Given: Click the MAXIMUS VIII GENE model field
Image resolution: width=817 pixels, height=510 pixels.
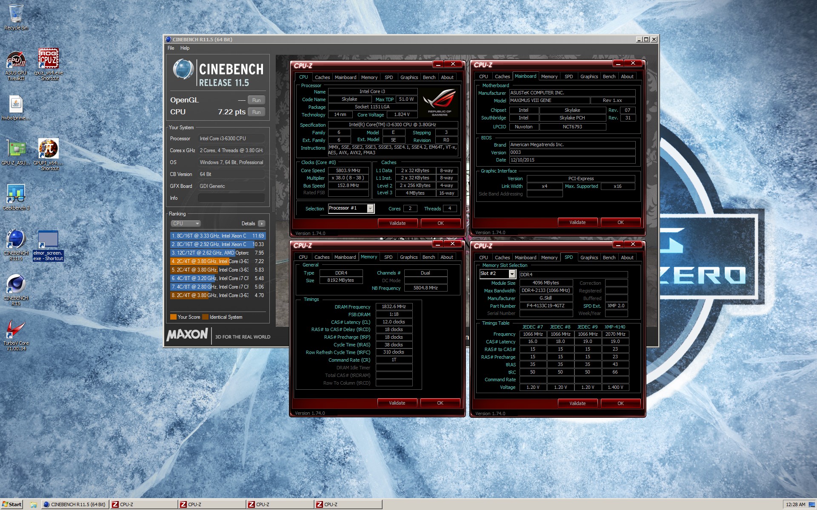Looking at the screenshot, I should point(549,101).
